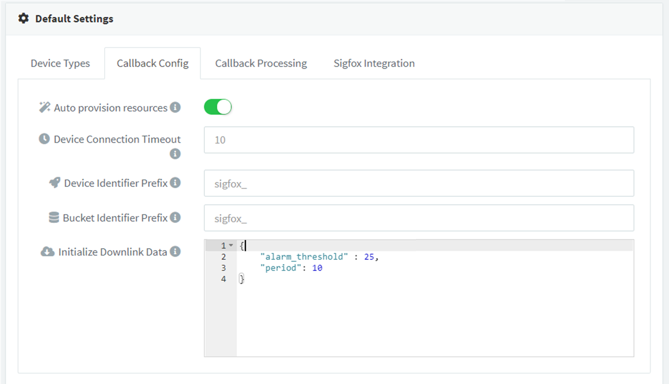Click the Default Settings gear icon
The image size is (669, 384).
tap(24, 18)
